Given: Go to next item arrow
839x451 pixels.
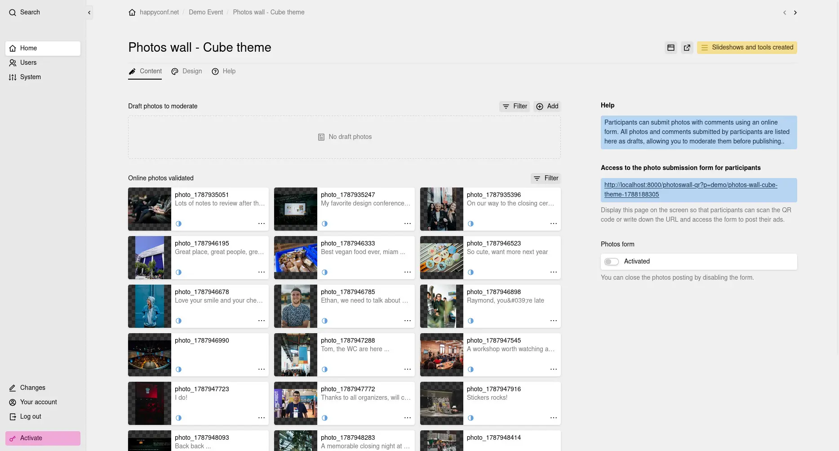Looking at the screenshot, I should [795, 13].
